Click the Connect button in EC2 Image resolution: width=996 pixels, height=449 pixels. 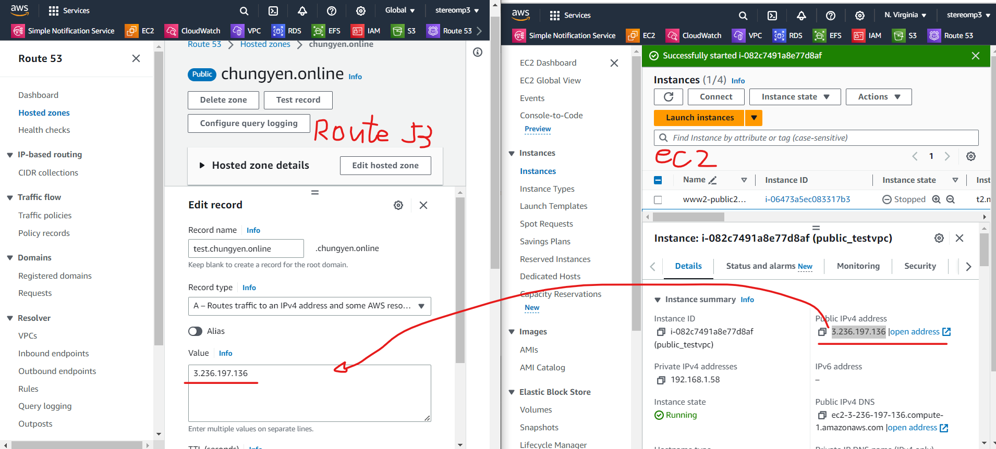[x=716, y=97]
